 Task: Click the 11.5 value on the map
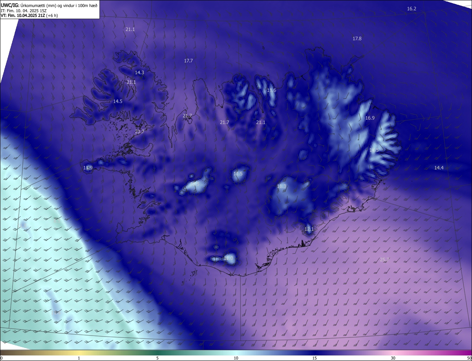coord(238,174)
